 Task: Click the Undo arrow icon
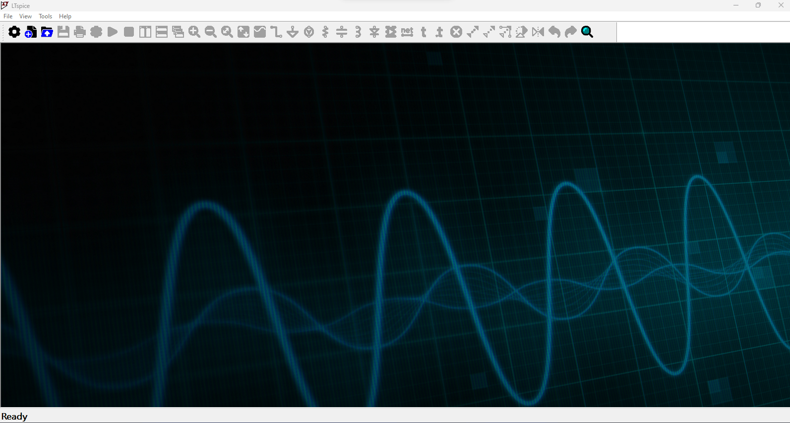554,32
